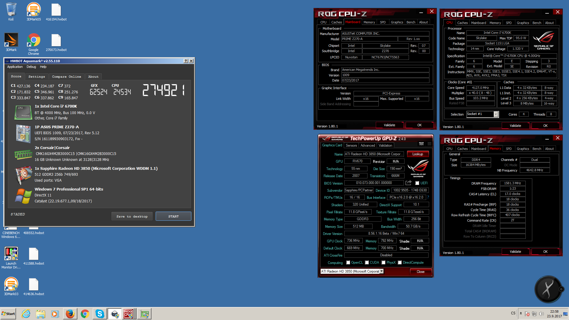Switch to the Compare Online tab
Image resolution: width=569 pixels, height=320 pixels.
67,76
